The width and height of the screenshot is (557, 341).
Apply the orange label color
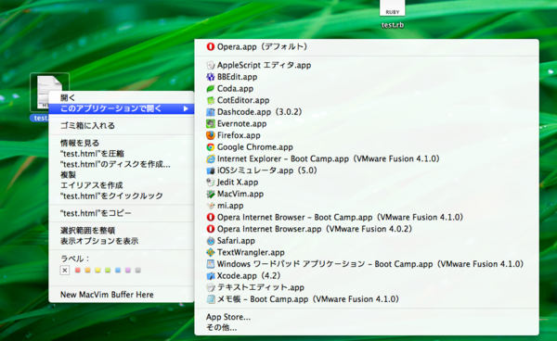(88, 271)
